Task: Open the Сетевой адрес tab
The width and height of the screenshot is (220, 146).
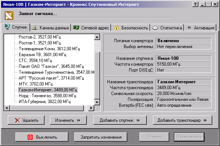Action: 91,28
